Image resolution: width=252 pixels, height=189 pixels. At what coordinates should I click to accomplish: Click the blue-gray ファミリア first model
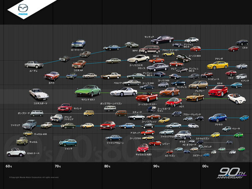click(x=29, y=125)
